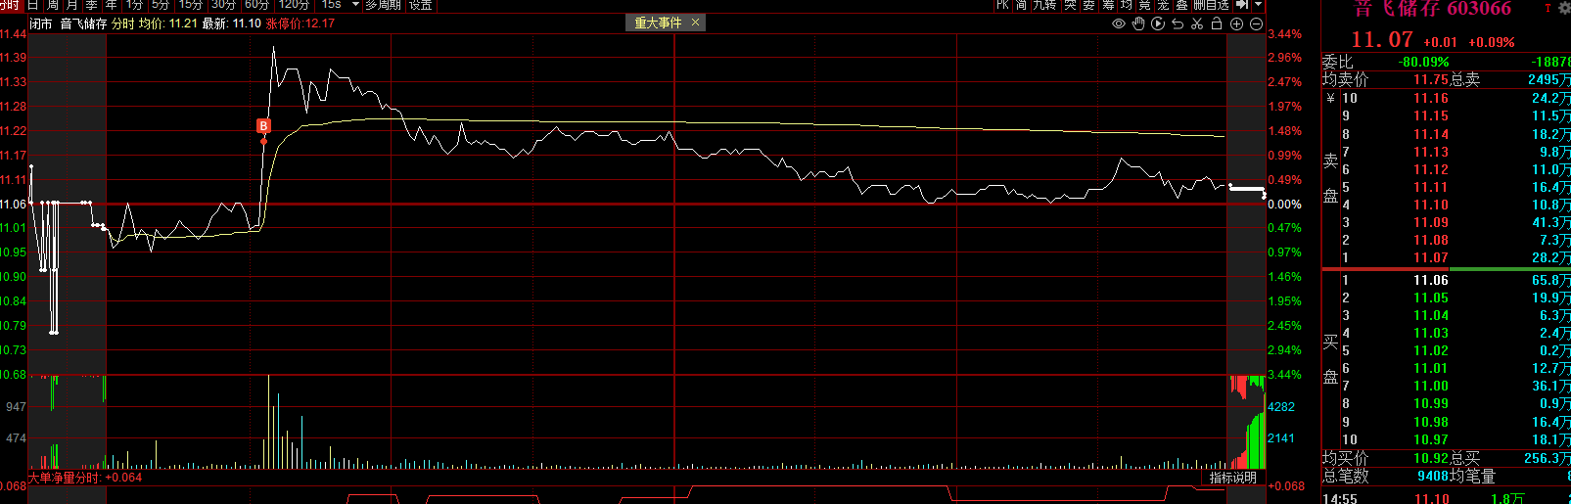Close the 重大事件 tag

[696, 23]
